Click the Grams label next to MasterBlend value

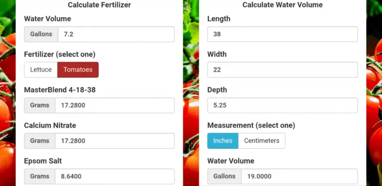coord(40,105)
